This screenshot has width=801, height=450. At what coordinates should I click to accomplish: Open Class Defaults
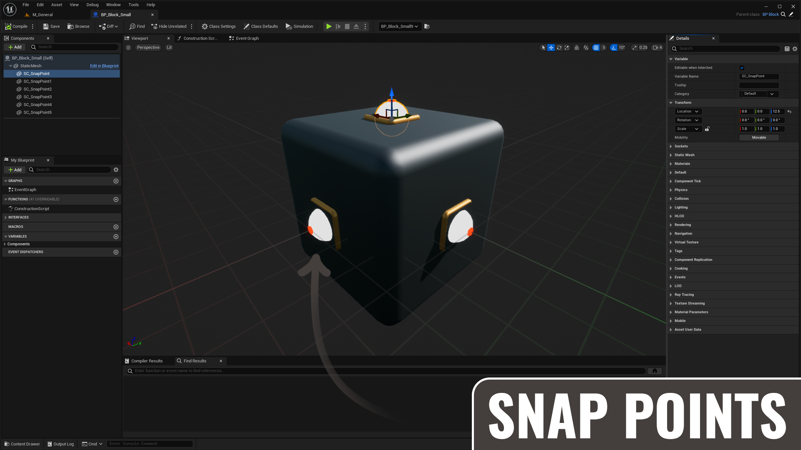[261, 26]
